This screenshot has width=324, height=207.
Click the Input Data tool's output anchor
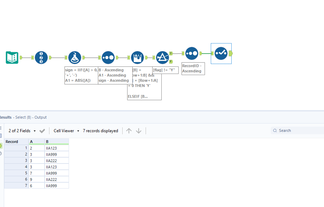tap(21, 58)
